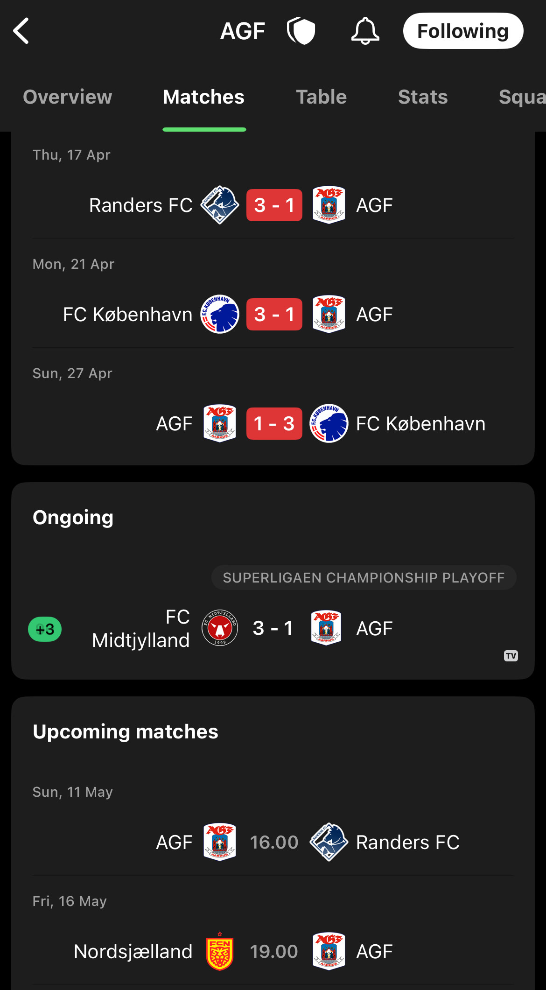Screen dimensions: 546x990
Task: Open notification bell settings for AGF
Action: tap(365, 31)
